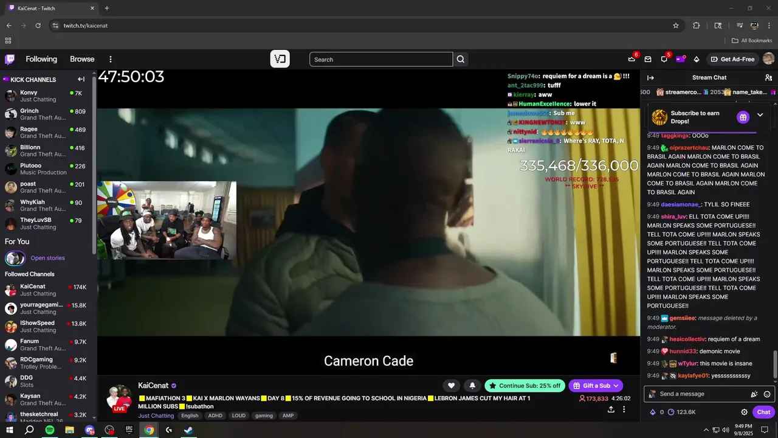Open the Windows Start menu

point(10,430)
